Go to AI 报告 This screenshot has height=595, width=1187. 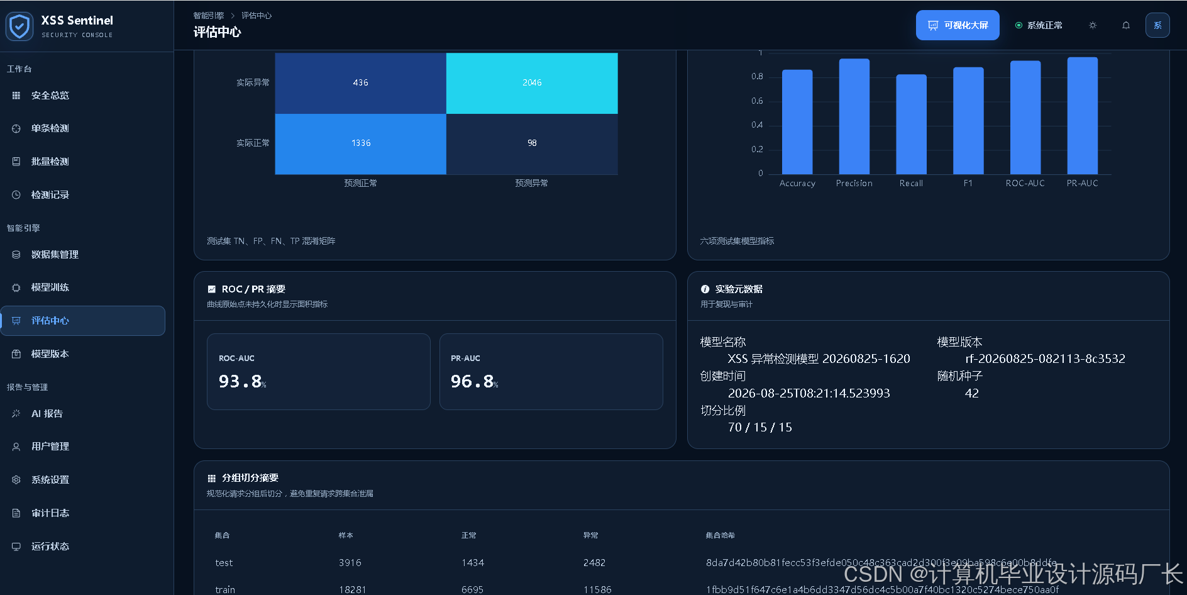(x=83, y=414)
